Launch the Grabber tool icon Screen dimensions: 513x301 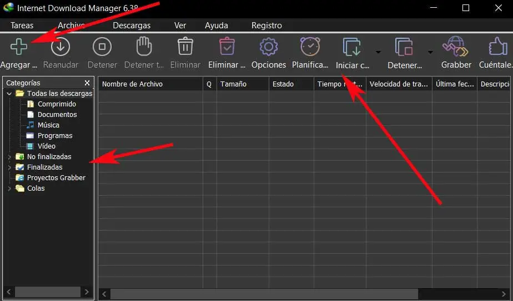pos(455,47)
